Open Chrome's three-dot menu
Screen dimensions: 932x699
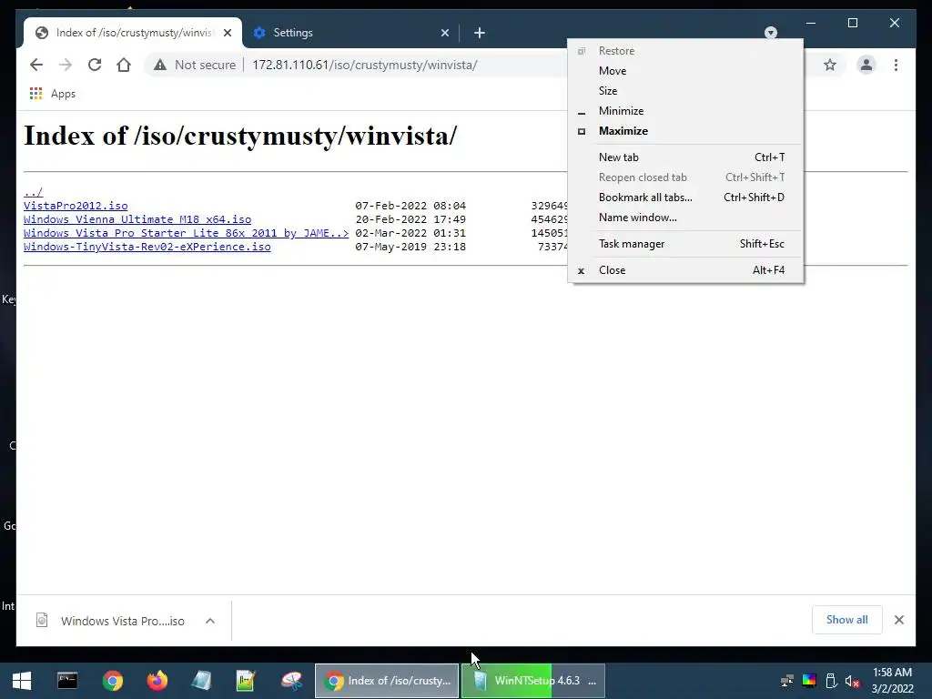(x=896, y=65)
